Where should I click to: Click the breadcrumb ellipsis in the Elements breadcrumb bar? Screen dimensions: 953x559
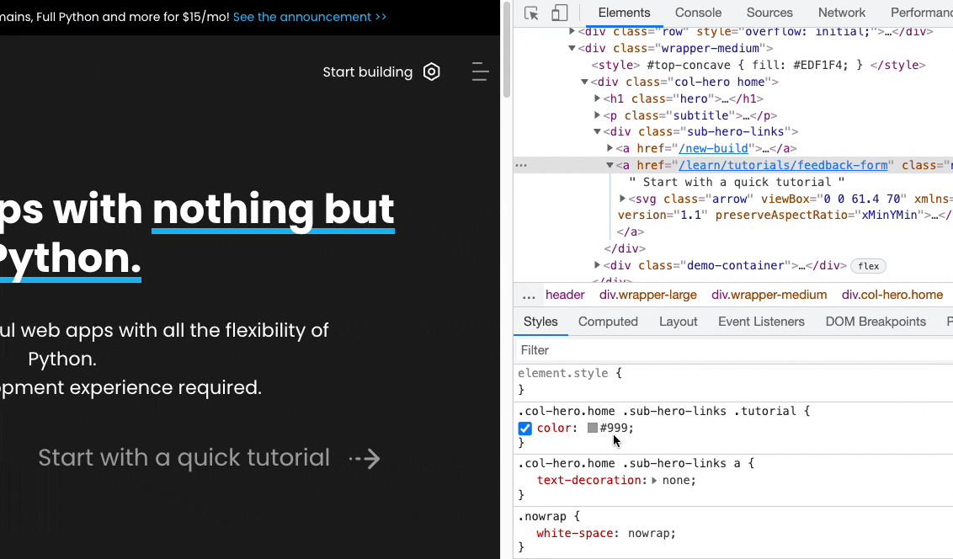point(529,295)
